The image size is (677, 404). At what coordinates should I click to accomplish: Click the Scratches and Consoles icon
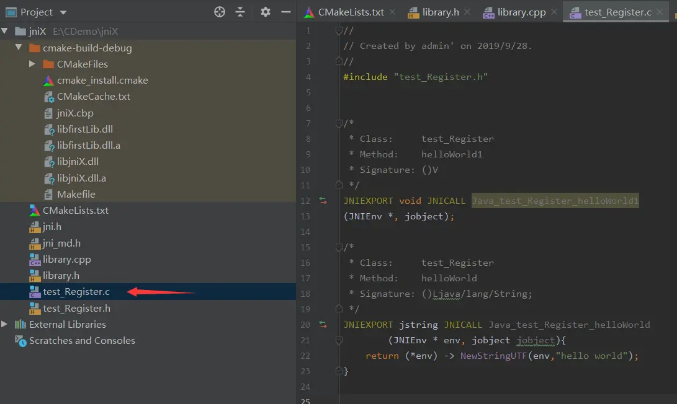[x=20, y=341]
